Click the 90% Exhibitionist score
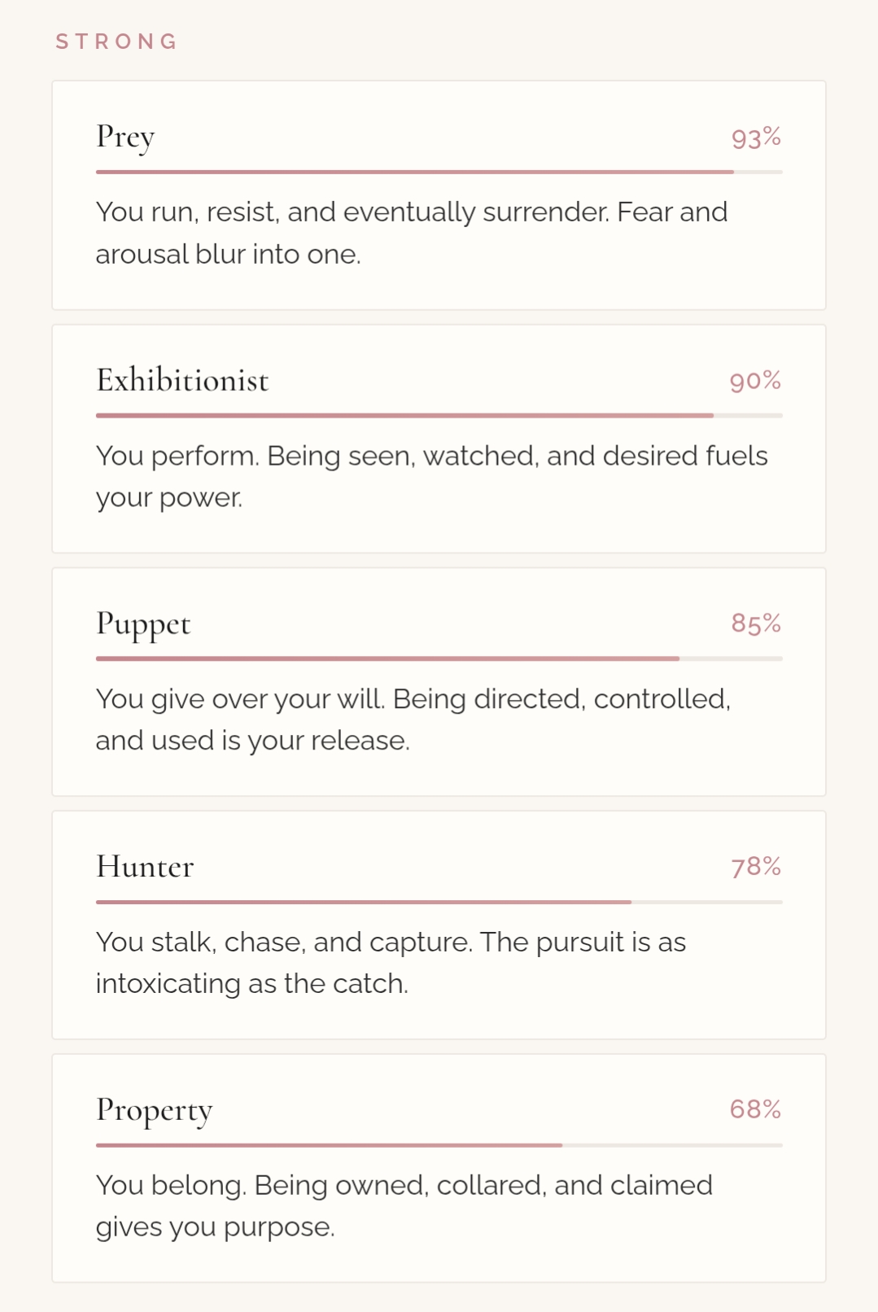Viewport: 878px width, 1312px height. 754,381
